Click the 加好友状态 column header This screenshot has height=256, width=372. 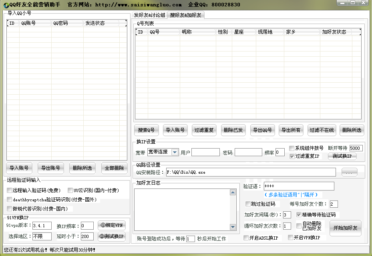336,32
